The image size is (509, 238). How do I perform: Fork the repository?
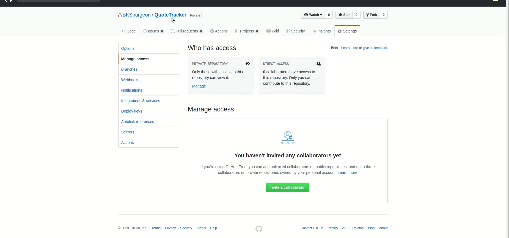(372, 15)
